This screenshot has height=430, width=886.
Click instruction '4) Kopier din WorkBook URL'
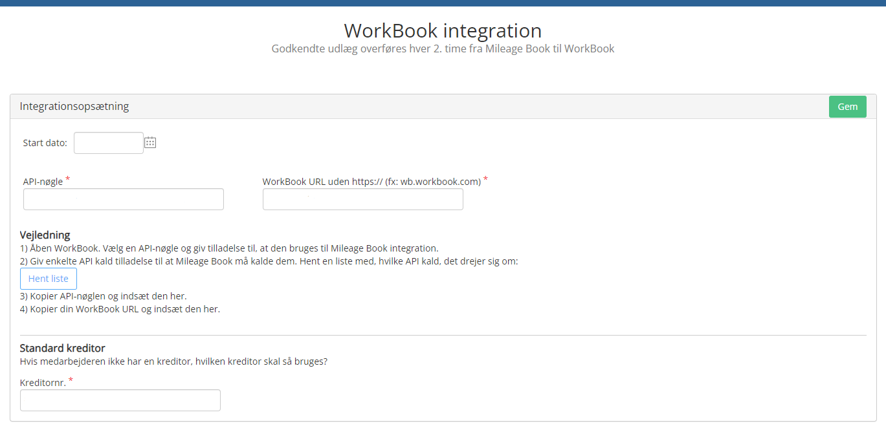(120, 309)
